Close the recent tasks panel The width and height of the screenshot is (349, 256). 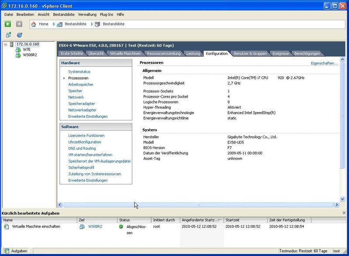click(344, 212)
